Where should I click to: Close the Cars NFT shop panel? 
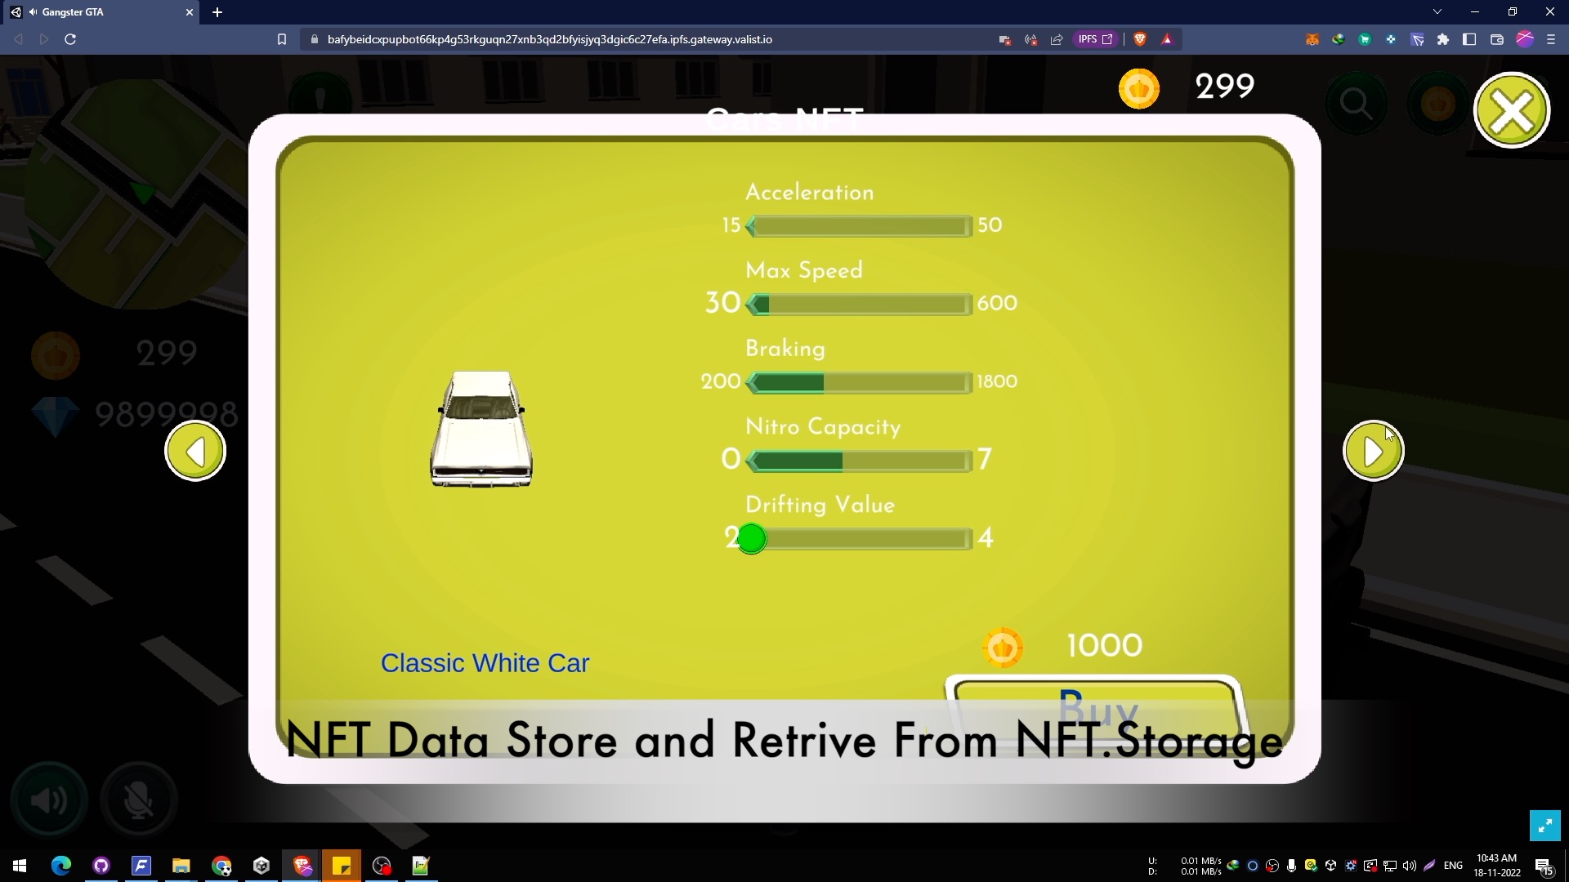pos(1512,110)
